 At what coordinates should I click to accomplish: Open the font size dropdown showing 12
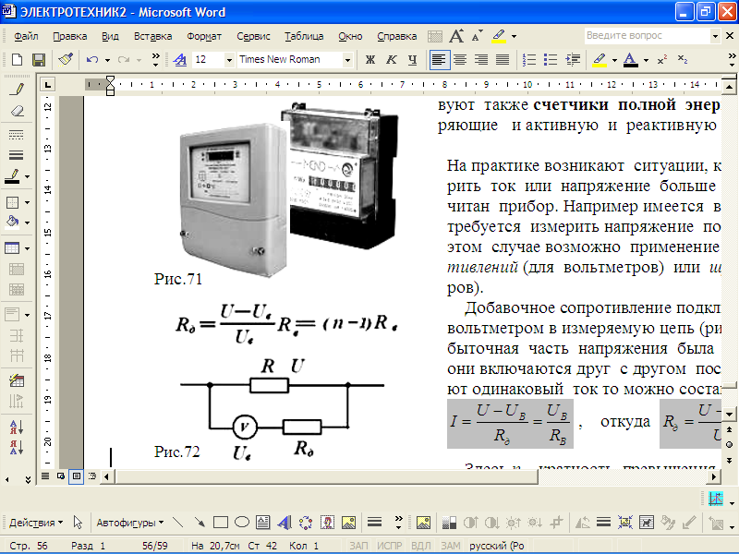229,60
